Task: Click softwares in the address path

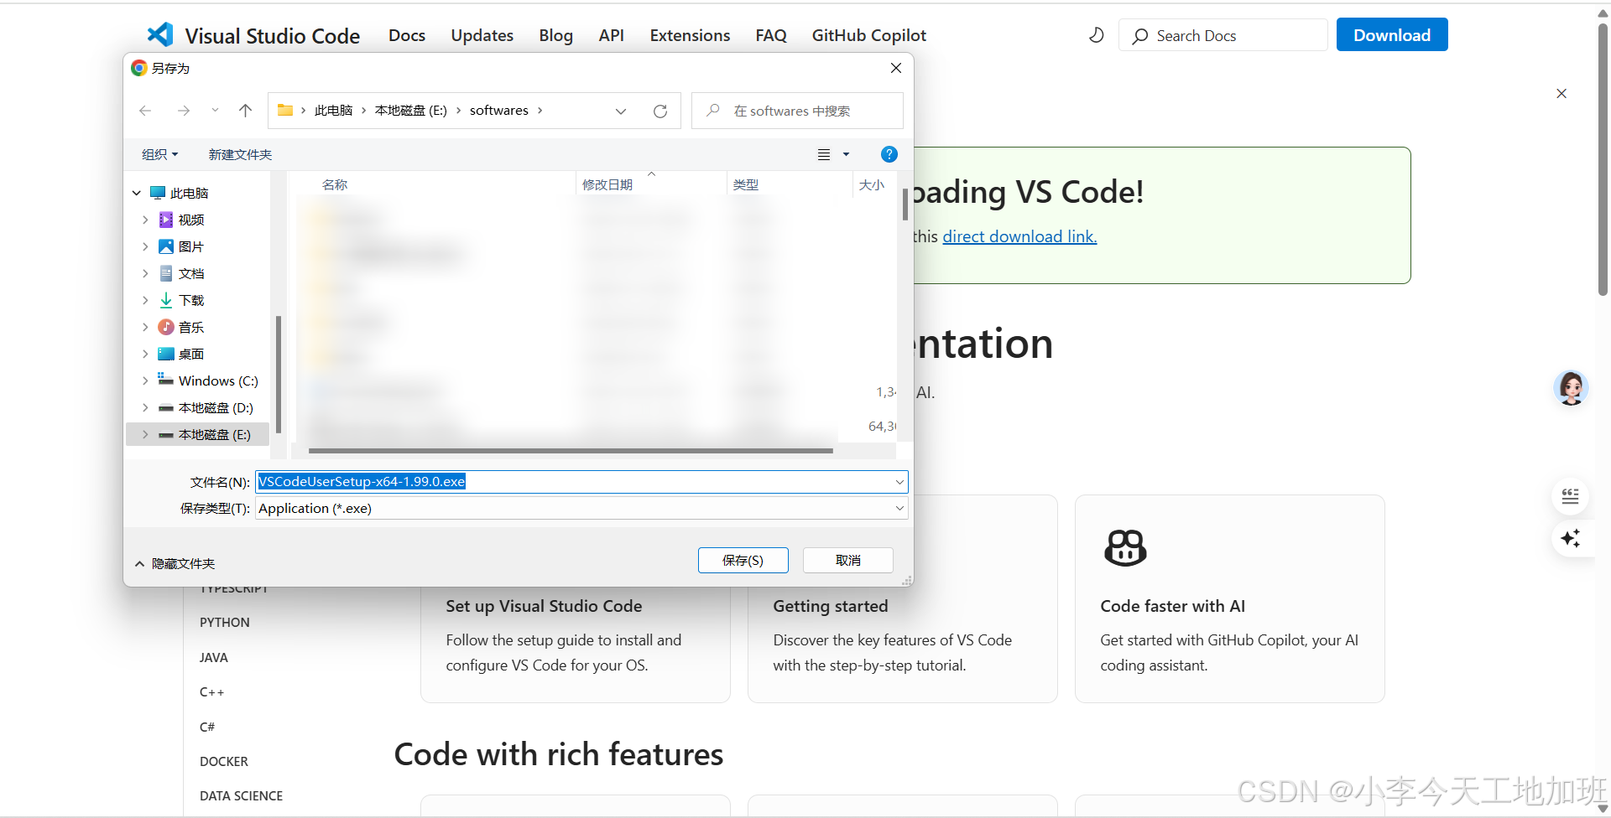Action: [499, 111]
